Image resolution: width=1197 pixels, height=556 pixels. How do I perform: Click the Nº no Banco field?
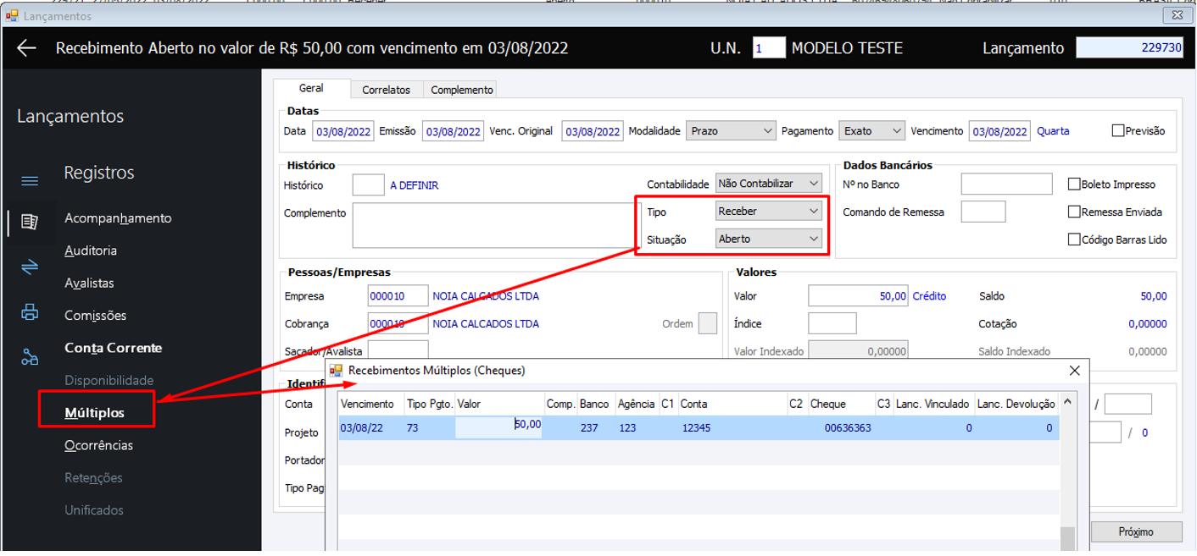(x=1006, y=184)
